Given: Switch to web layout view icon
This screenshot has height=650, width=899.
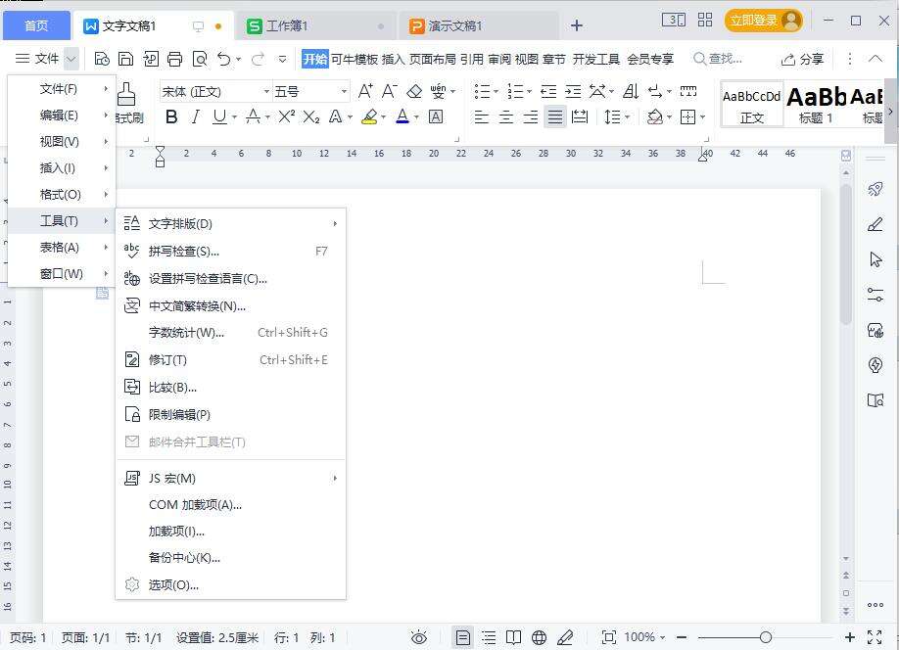Looking at the screenshot, I should [x=539, y=637].
